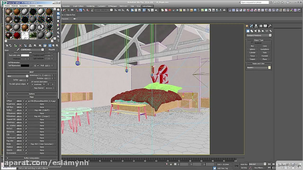The image size is (303, 170).
Task: Click the Box063 object color swatch
Action: click(x=269, y=68)
